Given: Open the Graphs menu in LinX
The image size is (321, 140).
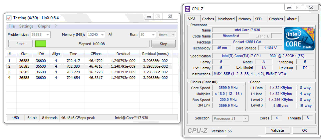Looking at the screenshot, I should point(44,26).
